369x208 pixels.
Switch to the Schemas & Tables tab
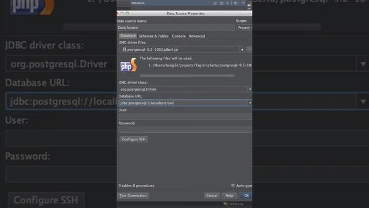tap(153, 36)
